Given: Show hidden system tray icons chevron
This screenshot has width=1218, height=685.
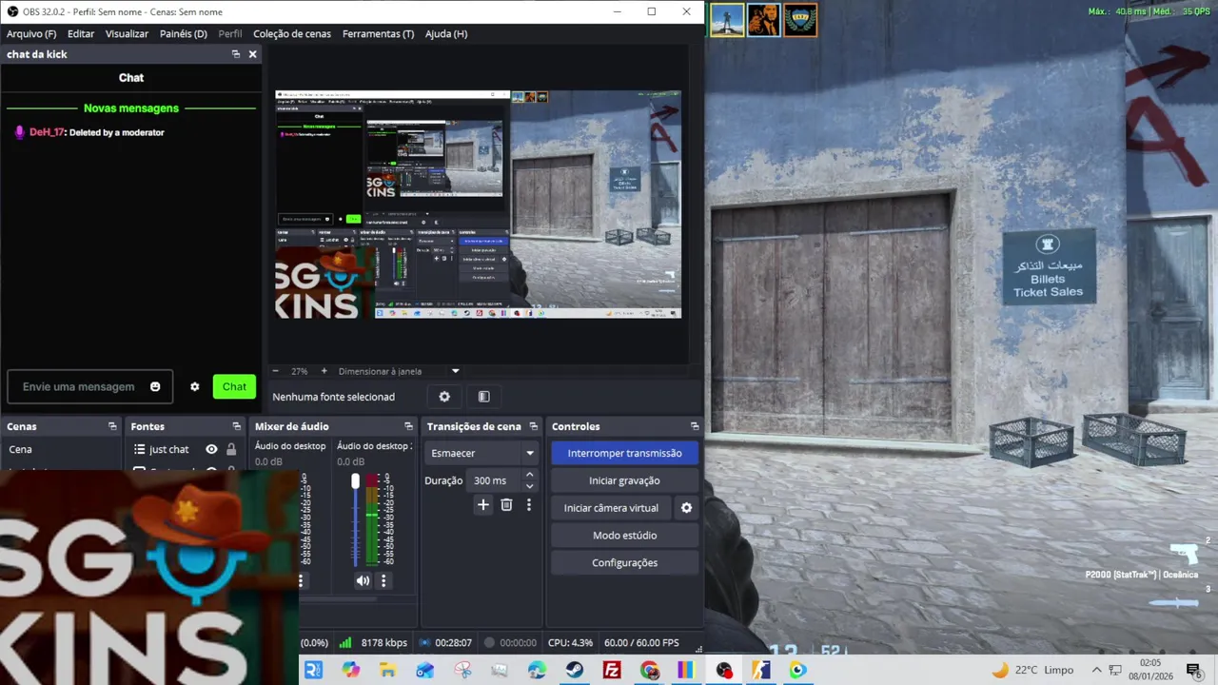Looking at the screenshot, I should click(x=1097, y=670).
